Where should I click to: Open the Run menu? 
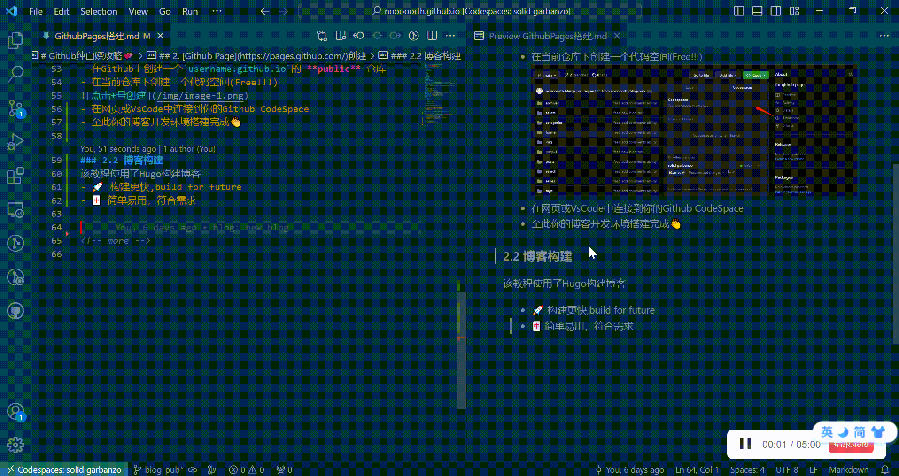pos(190,11)
